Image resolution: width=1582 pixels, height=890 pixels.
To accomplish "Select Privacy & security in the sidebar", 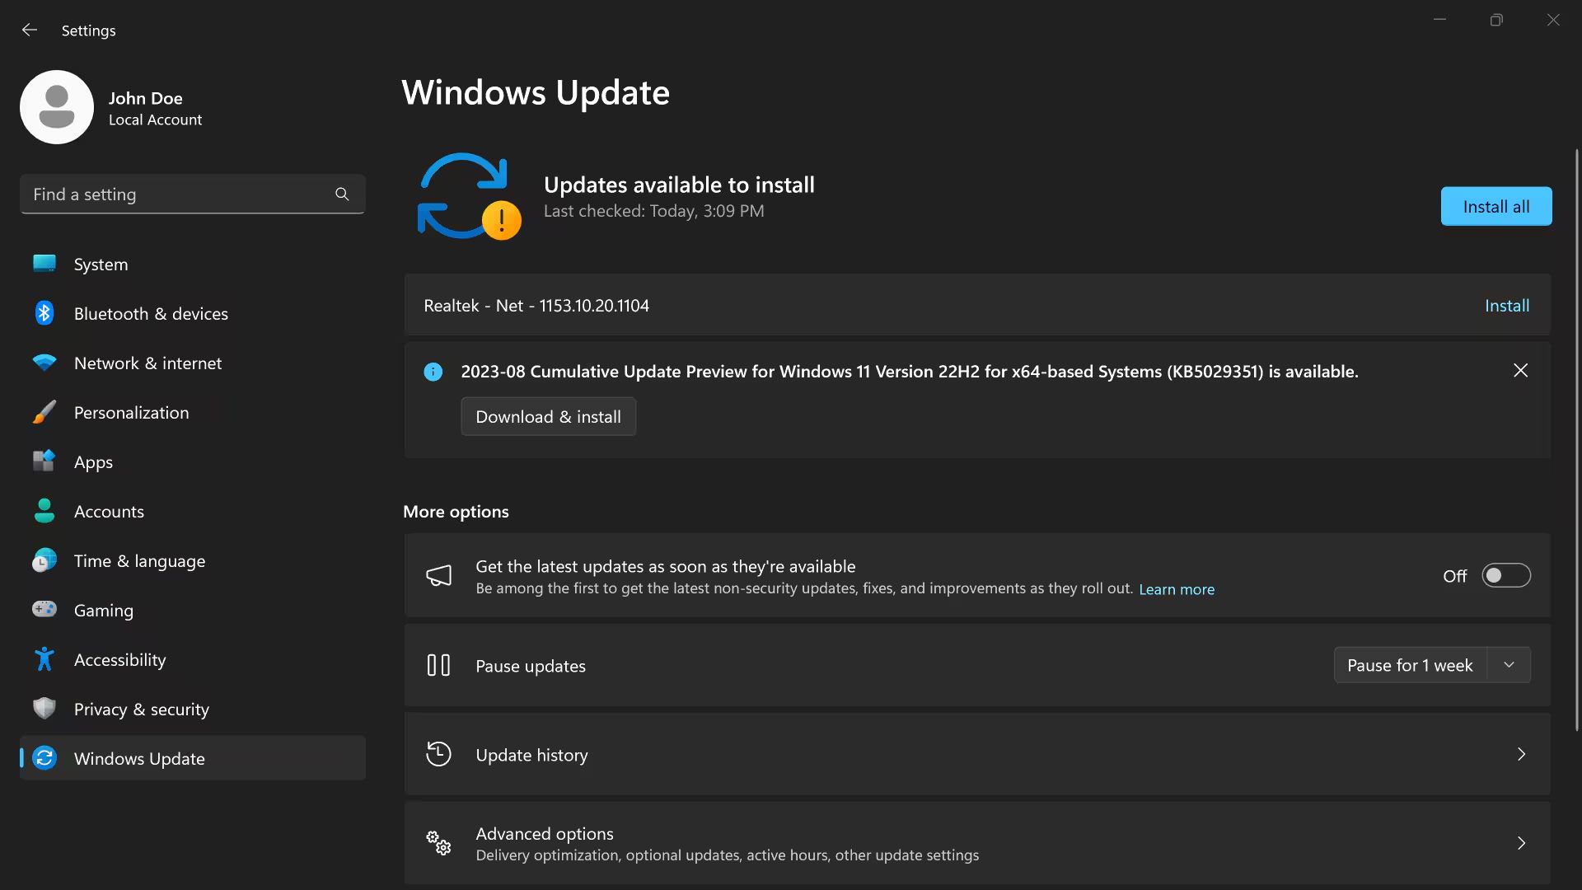I will pos(141,709).
